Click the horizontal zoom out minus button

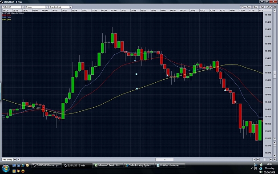[x=258, y=160]
